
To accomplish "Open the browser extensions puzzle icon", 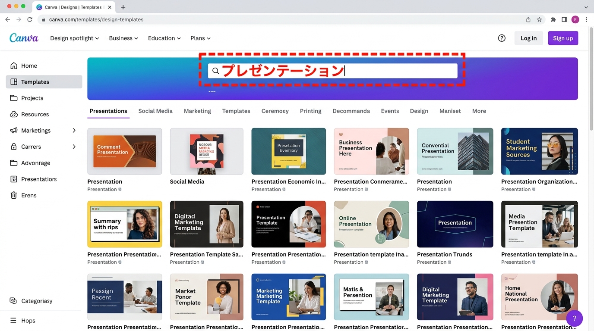I will coord(553,19).
